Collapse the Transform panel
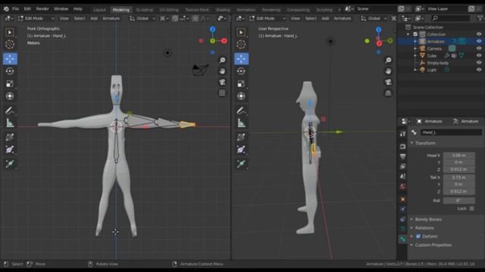This screenshot has height=272, width=485. [x=425, y=143]
